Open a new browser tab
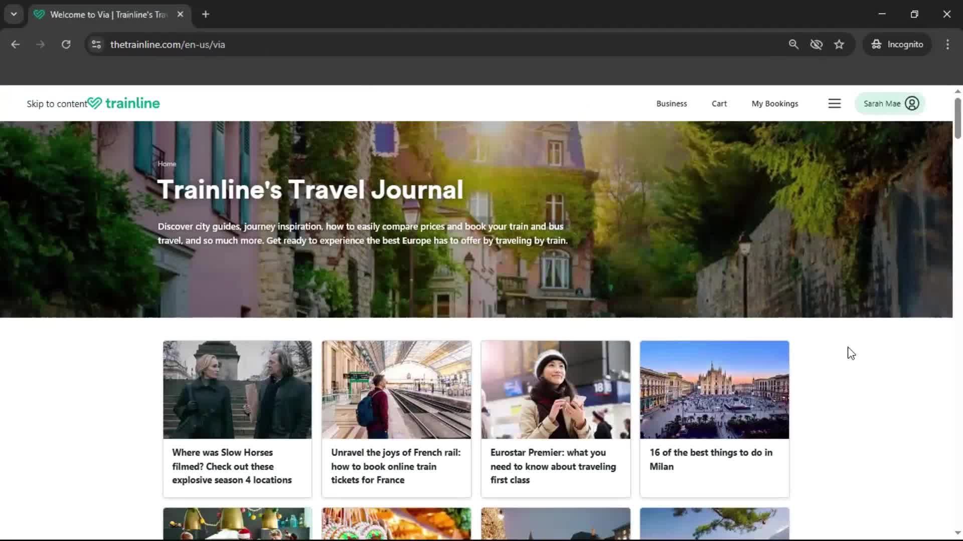963x541 pixels. pyautogui.click(x=205, y=15)
